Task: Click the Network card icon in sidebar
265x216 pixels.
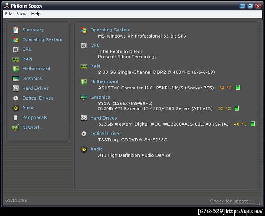Action: (15, 127)
